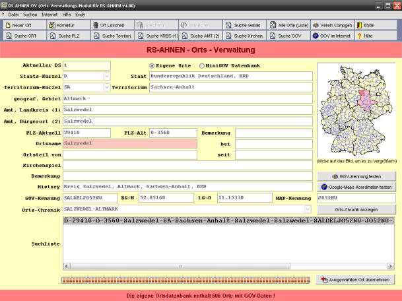The image size is (402, 301).
Task: Click the Bemerkung field beside PLZ-Alt
Action: click(x=274, y=133)
